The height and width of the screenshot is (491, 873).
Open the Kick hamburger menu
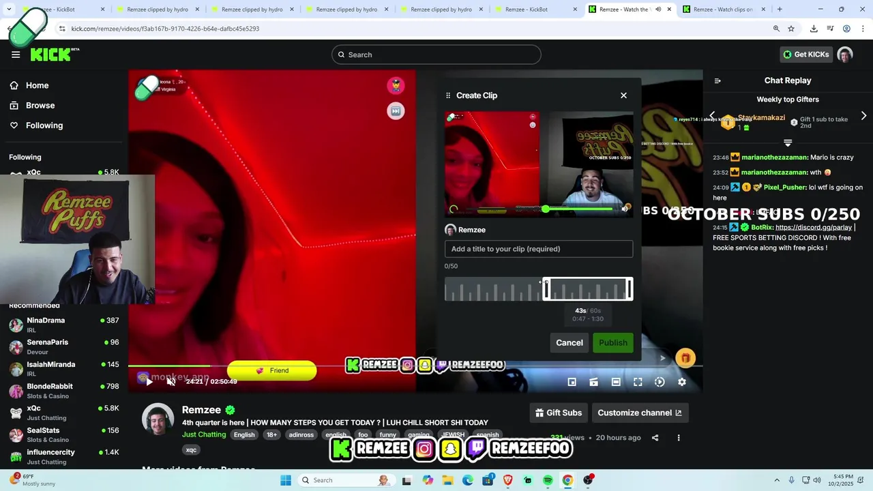(x=16, y=55)
